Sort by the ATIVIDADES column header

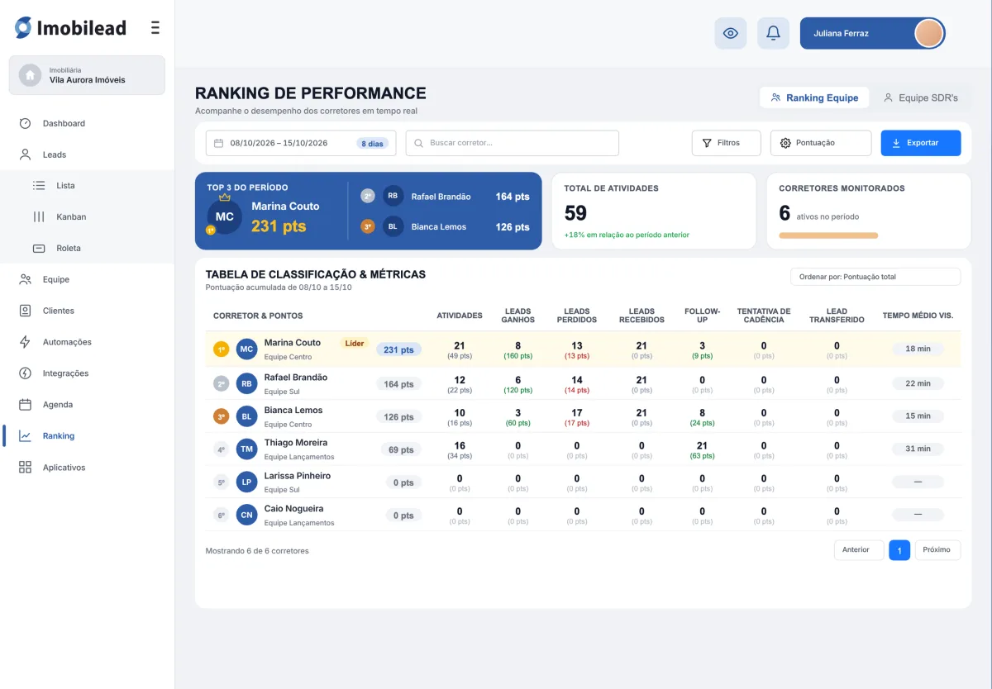(460, 316)
